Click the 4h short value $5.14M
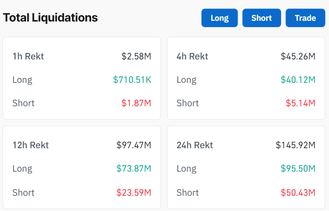The image size is (329, 211). [x=300, y=103]
